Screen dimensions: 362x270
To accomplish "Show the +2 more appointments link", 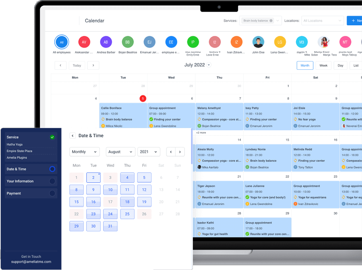I will click(201, 133).
